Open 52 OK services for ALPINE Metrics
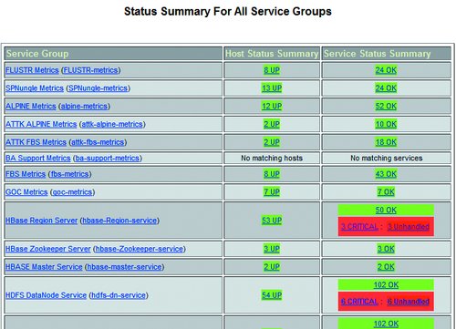The height and width of the screenshot is (329, 456). 386,106
